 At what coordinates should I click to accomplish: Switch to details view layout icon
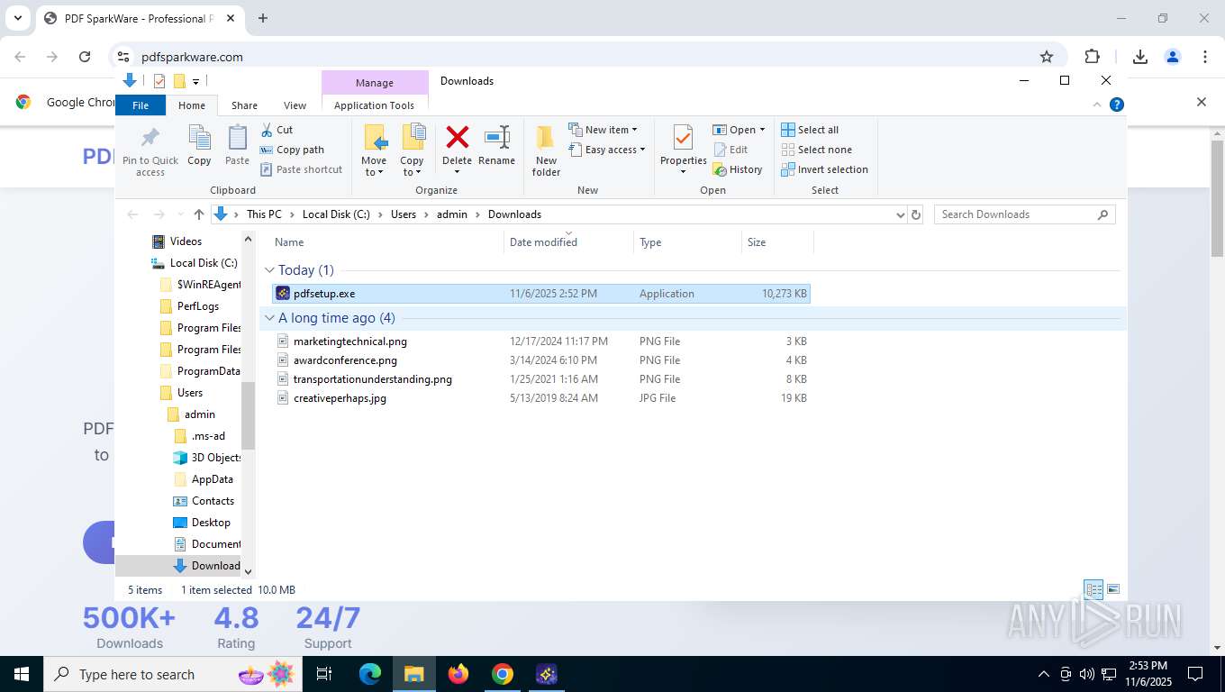[x=1093, y=590]
